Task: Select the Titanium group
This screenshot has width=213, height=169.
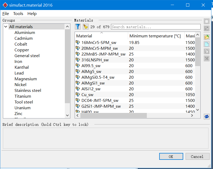Action: pyautogui.click(x=23, y=96)
